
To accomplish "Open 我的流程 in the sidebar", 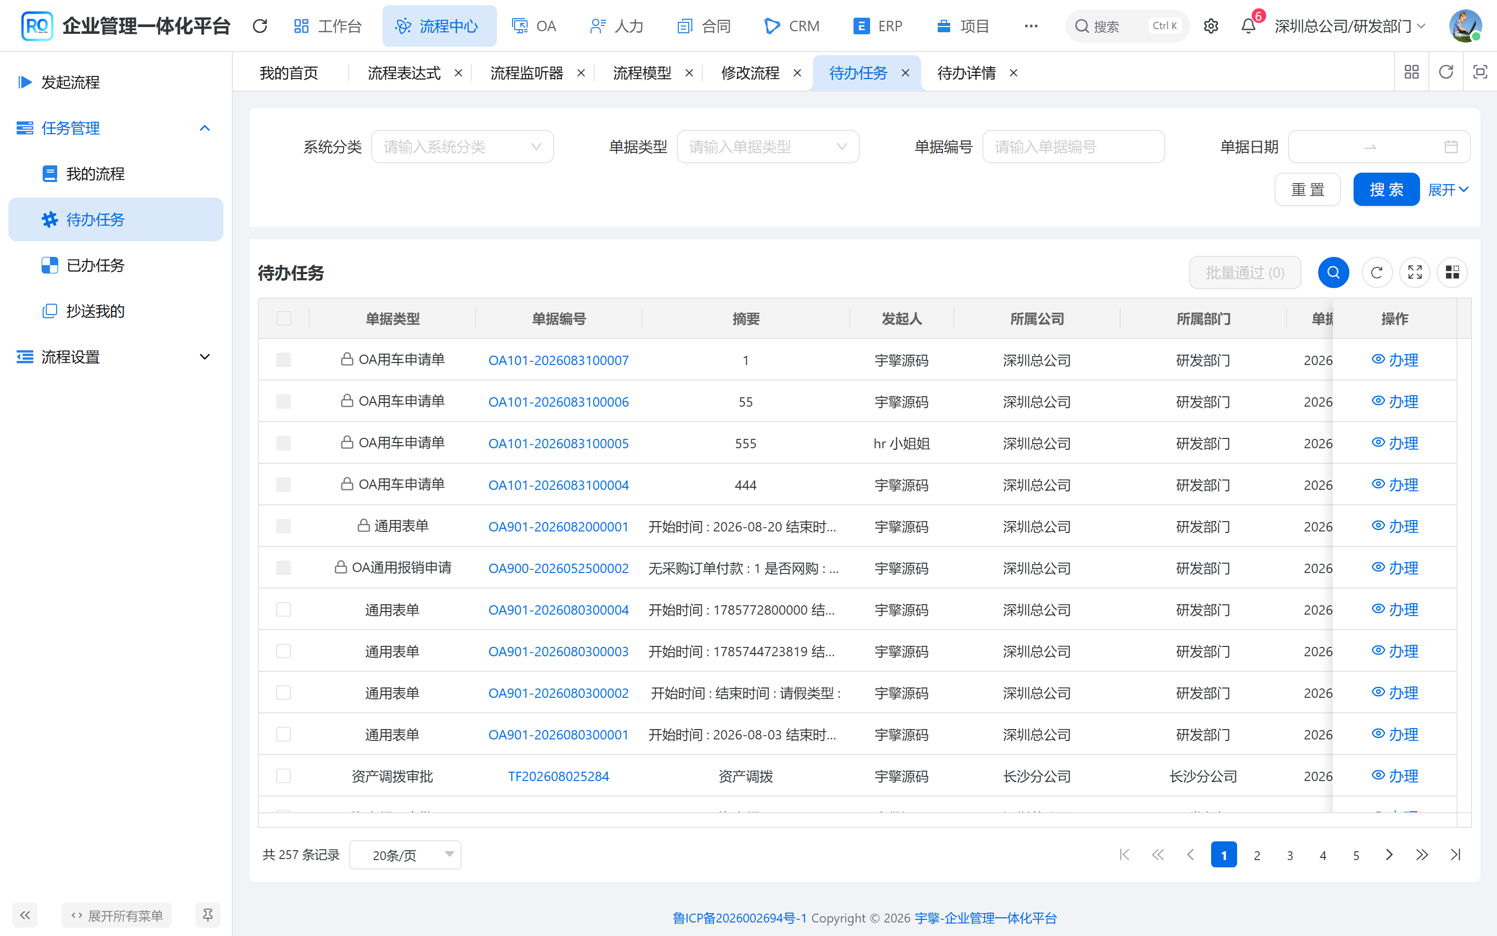I will [116, 174].
